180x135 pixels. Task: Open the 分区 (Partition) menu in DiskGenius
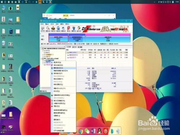click(x=52, y=24)
